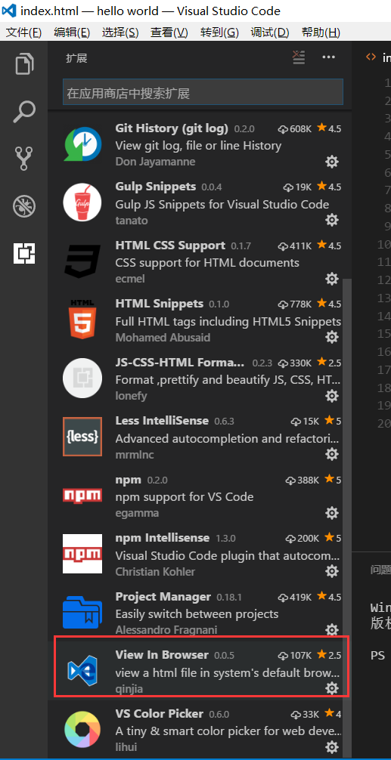
Task: Open the 查看(V) menu
Action: [x=169, y=32]
